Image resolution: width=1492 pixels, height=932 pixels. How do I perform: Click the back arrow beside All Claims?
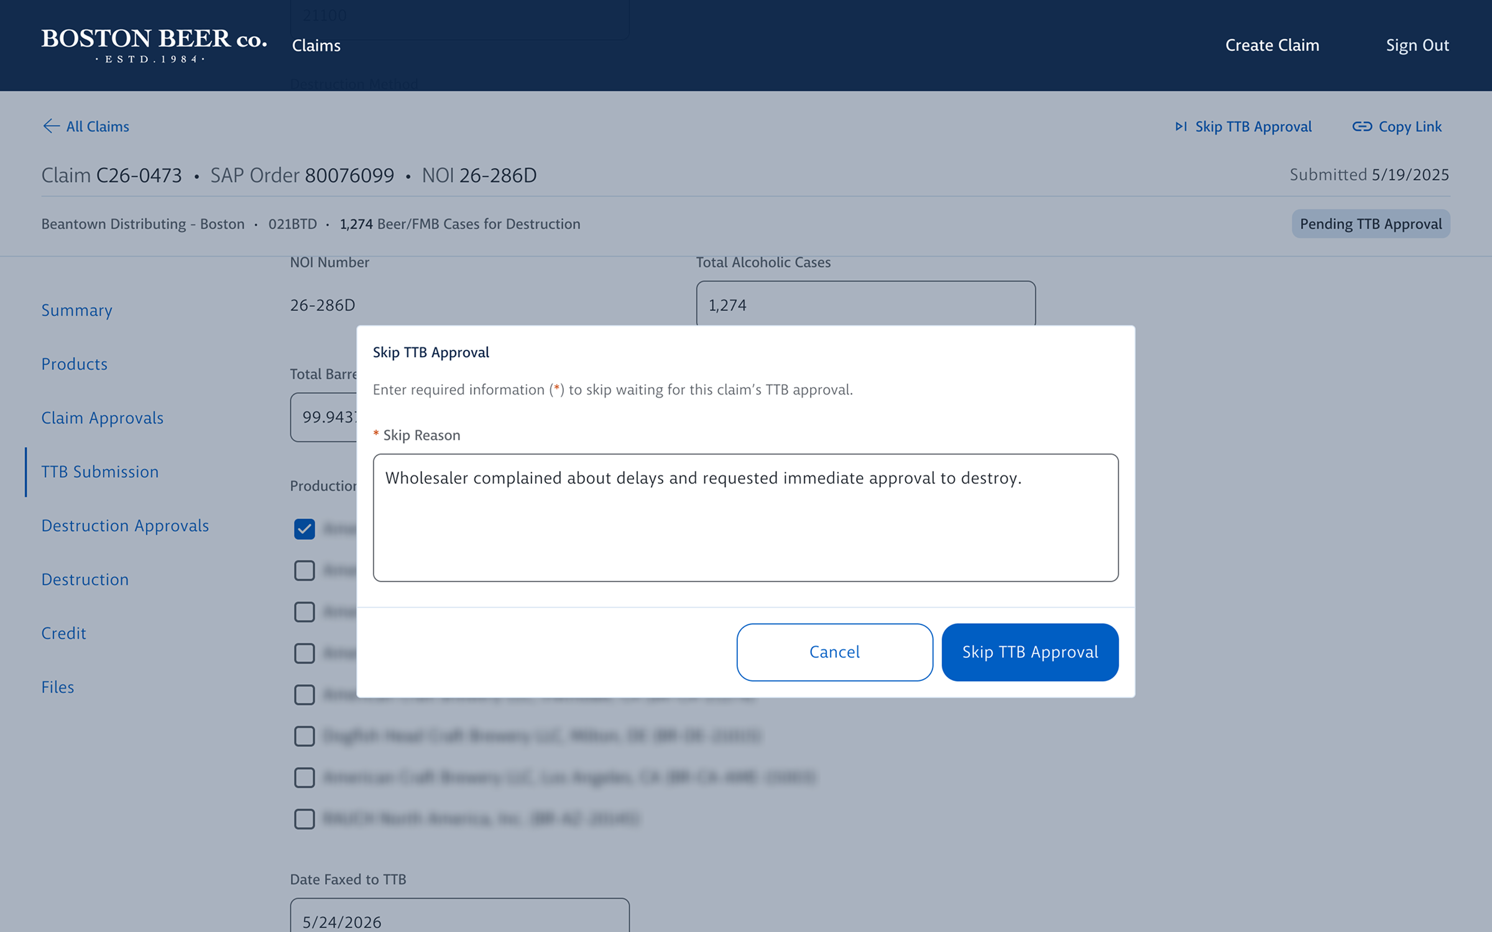pyautogui.click(x=51, y=126)
